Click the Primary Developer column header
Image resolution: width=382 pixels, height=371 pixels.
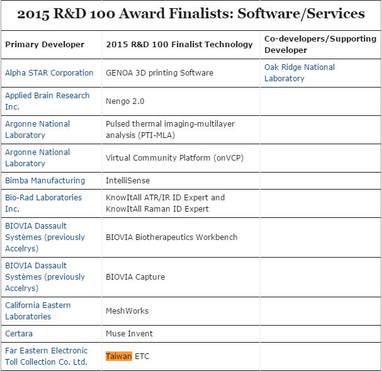click(x=45, y=45)
